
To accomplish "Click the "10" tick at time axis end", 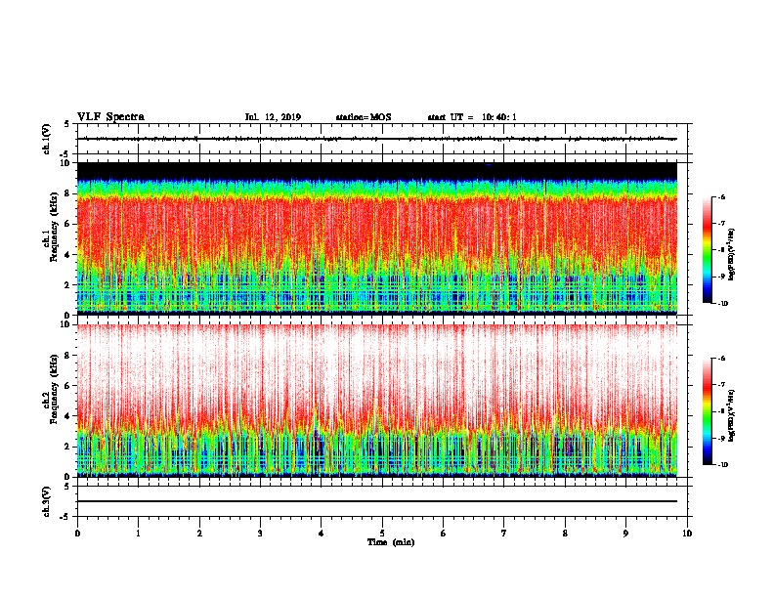I will [687, 534].
